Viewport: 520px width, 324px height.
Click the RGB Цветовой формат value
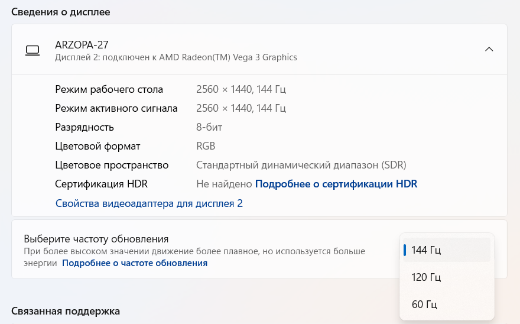[206, 146]
